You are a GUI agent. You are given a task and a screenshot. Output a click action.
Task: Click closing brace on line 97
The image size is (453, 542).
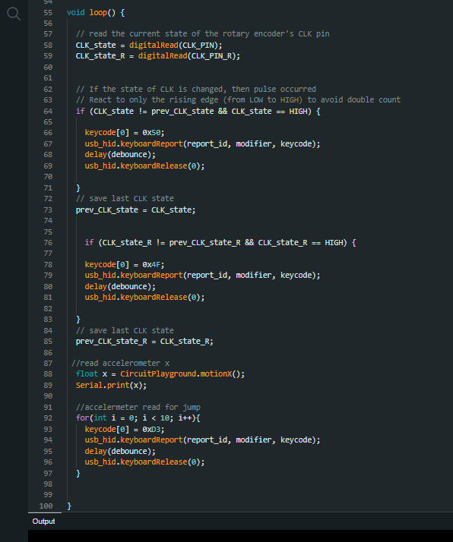coord(78,473)
